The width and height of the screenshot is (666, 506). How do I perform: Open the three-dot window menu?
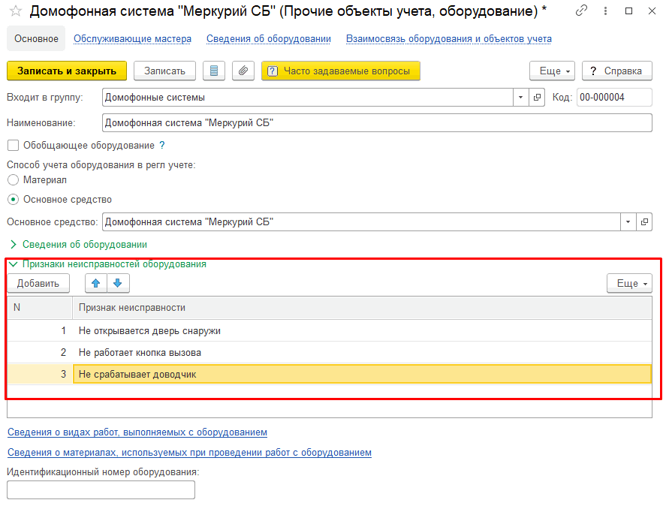coord(605,11)
